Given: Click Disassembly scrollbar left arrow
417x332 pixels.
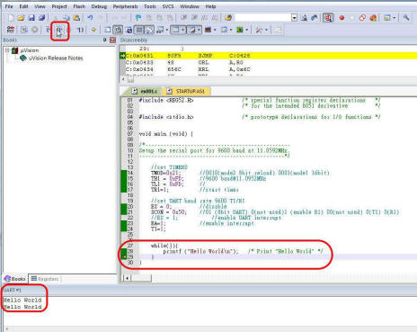Looking at the screenshot, I should click(123, 79).
